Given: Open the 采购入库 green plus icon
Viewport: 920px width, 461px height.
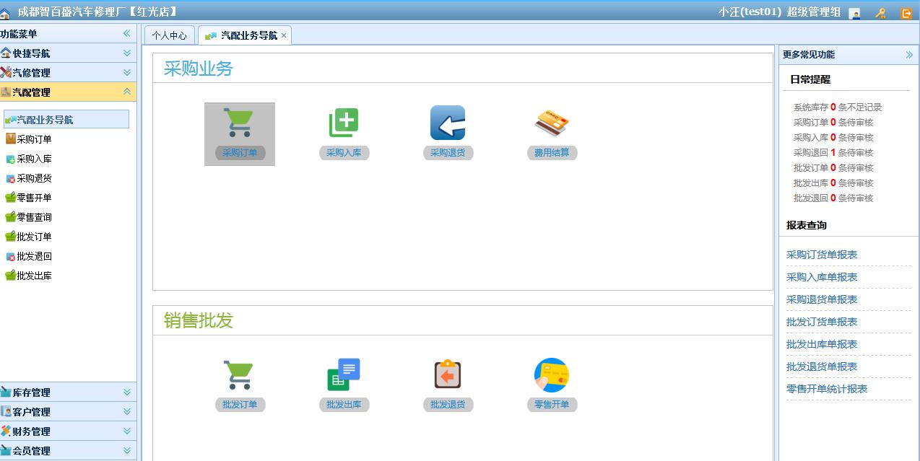Looking at the screenshot, I should pos(344,123).
